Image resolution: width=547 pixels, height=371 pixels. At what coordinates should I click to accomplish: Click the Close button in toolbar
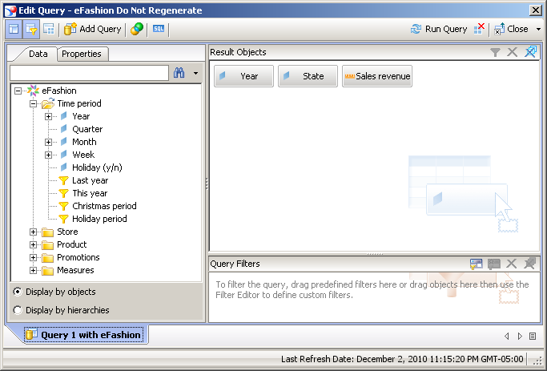coord(511,29)
